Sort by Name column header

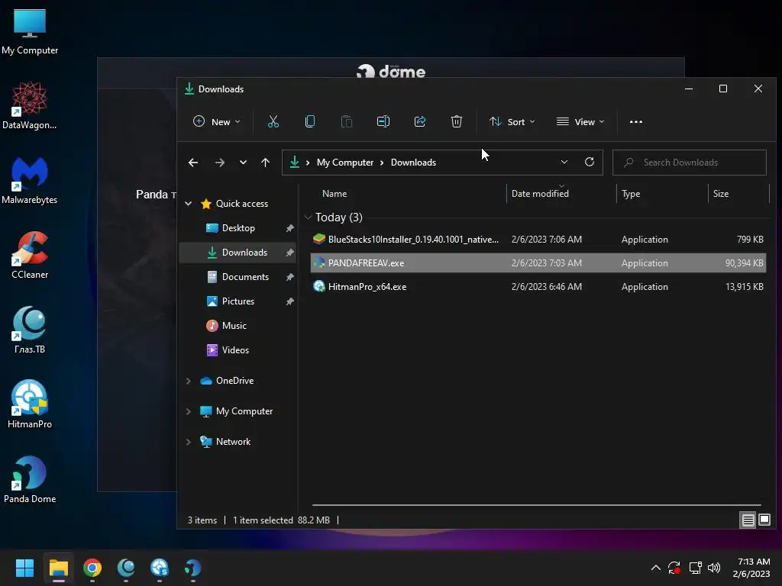click(x=334, y=194)
